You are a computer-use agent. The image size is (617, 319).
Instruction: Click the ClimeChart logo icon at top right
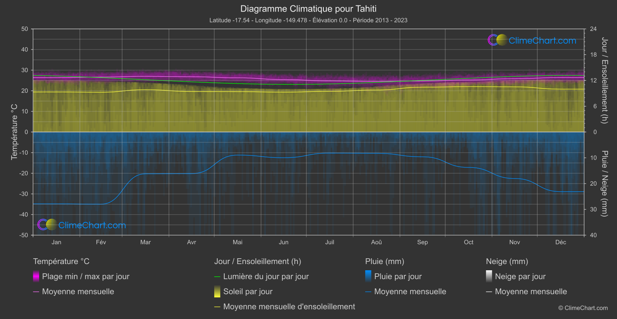[497, 40]
